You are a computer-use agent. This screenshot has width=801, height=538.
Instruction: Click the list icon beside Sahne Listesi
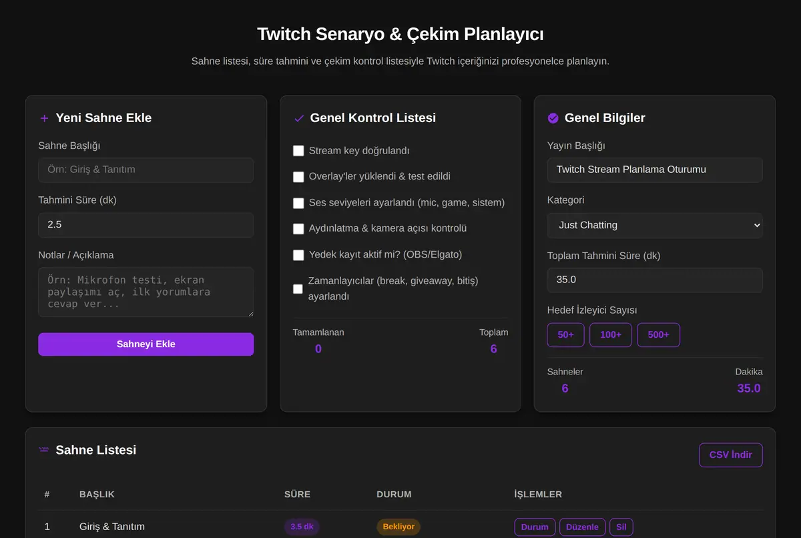coord(44,450)
